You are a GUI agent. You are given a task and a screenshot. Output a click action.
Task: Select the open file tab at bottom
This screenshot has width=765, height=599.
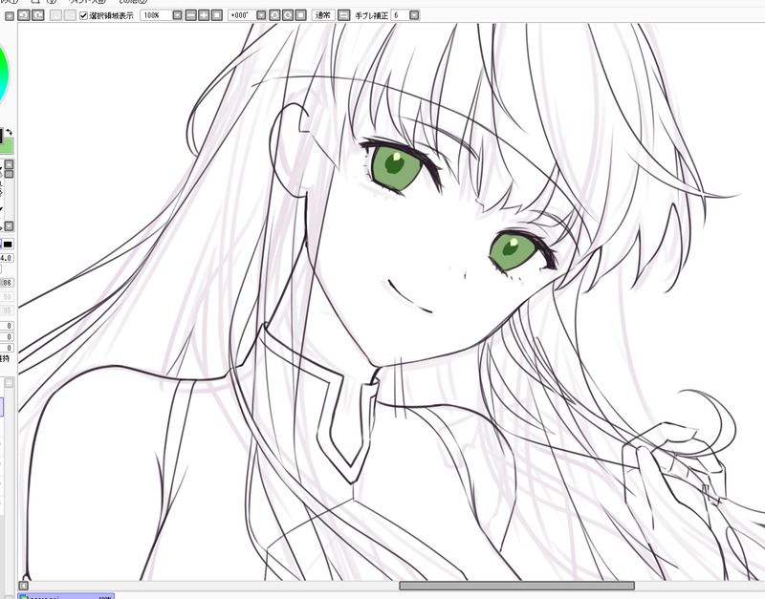(x=66, y=596)
